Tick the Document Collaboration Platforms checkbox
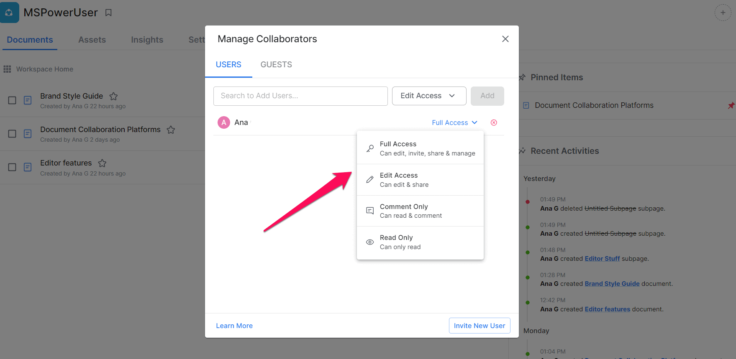Screen dimensions: 736x359 (12, 134)
